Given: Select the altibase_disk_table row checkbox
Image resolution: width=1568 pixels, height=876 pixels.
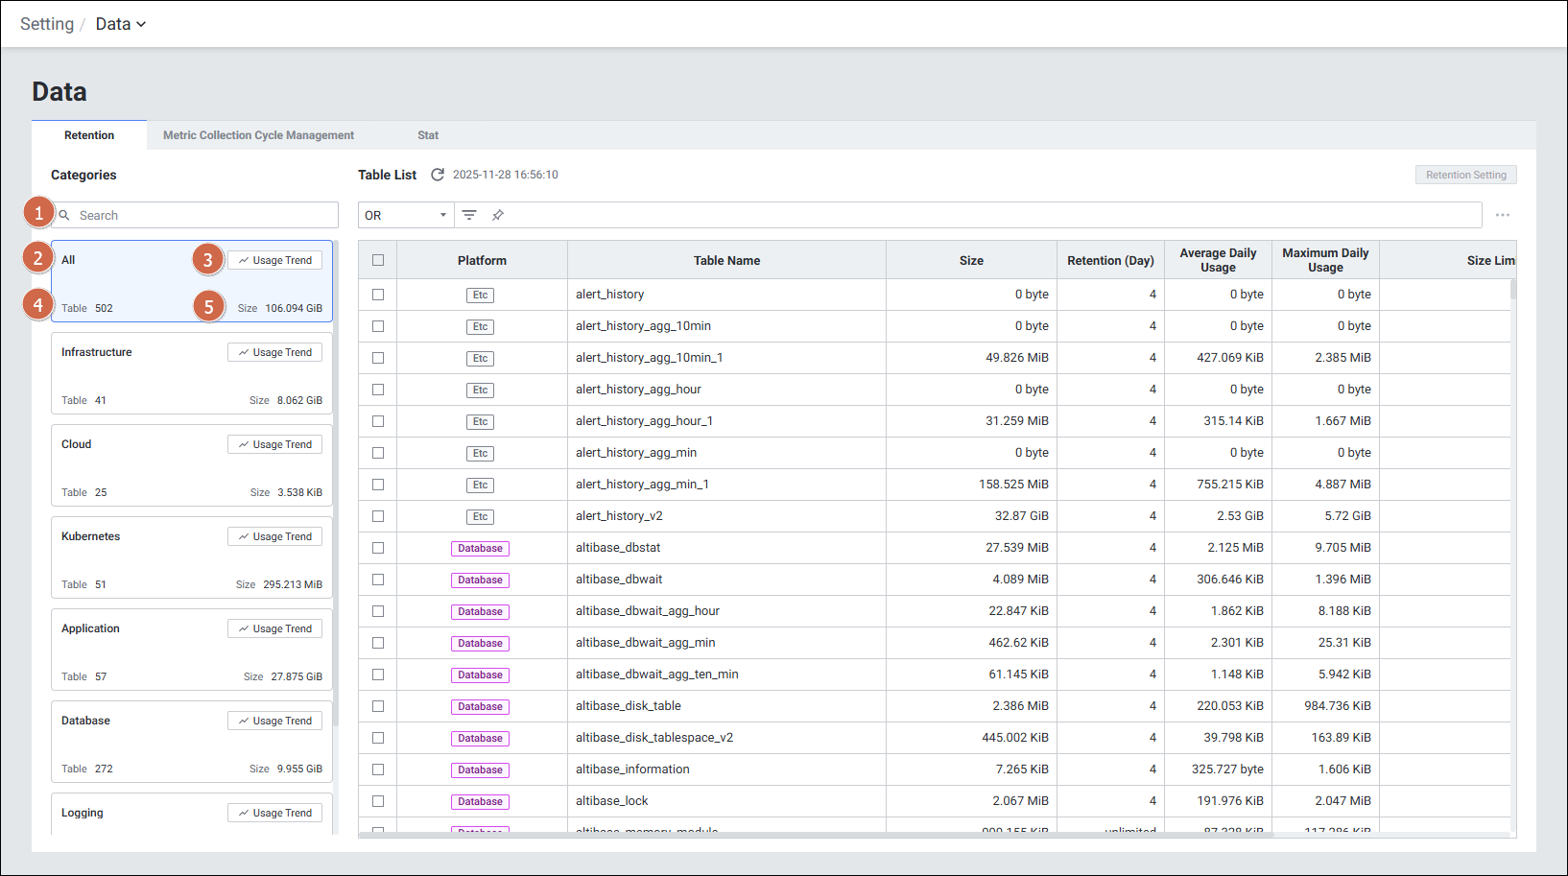Looking at the screenshot, I should [378, 706].
